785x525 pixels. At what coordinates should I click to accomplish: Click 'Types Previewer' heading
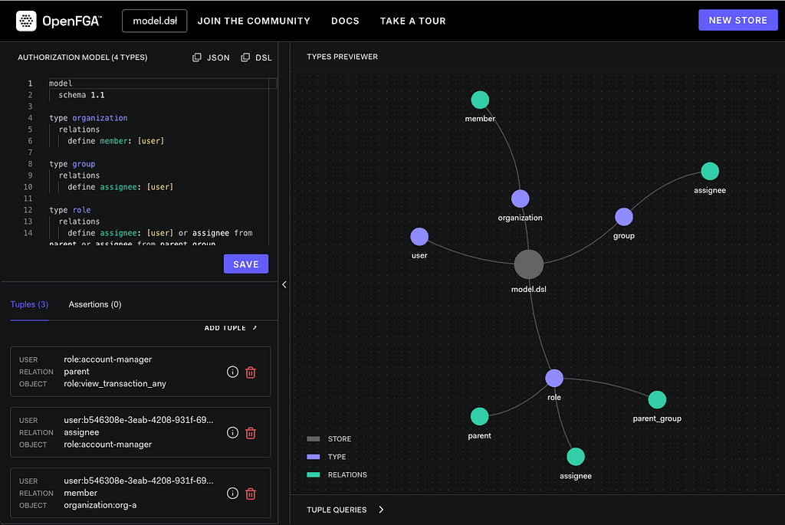tap(343, 57)
